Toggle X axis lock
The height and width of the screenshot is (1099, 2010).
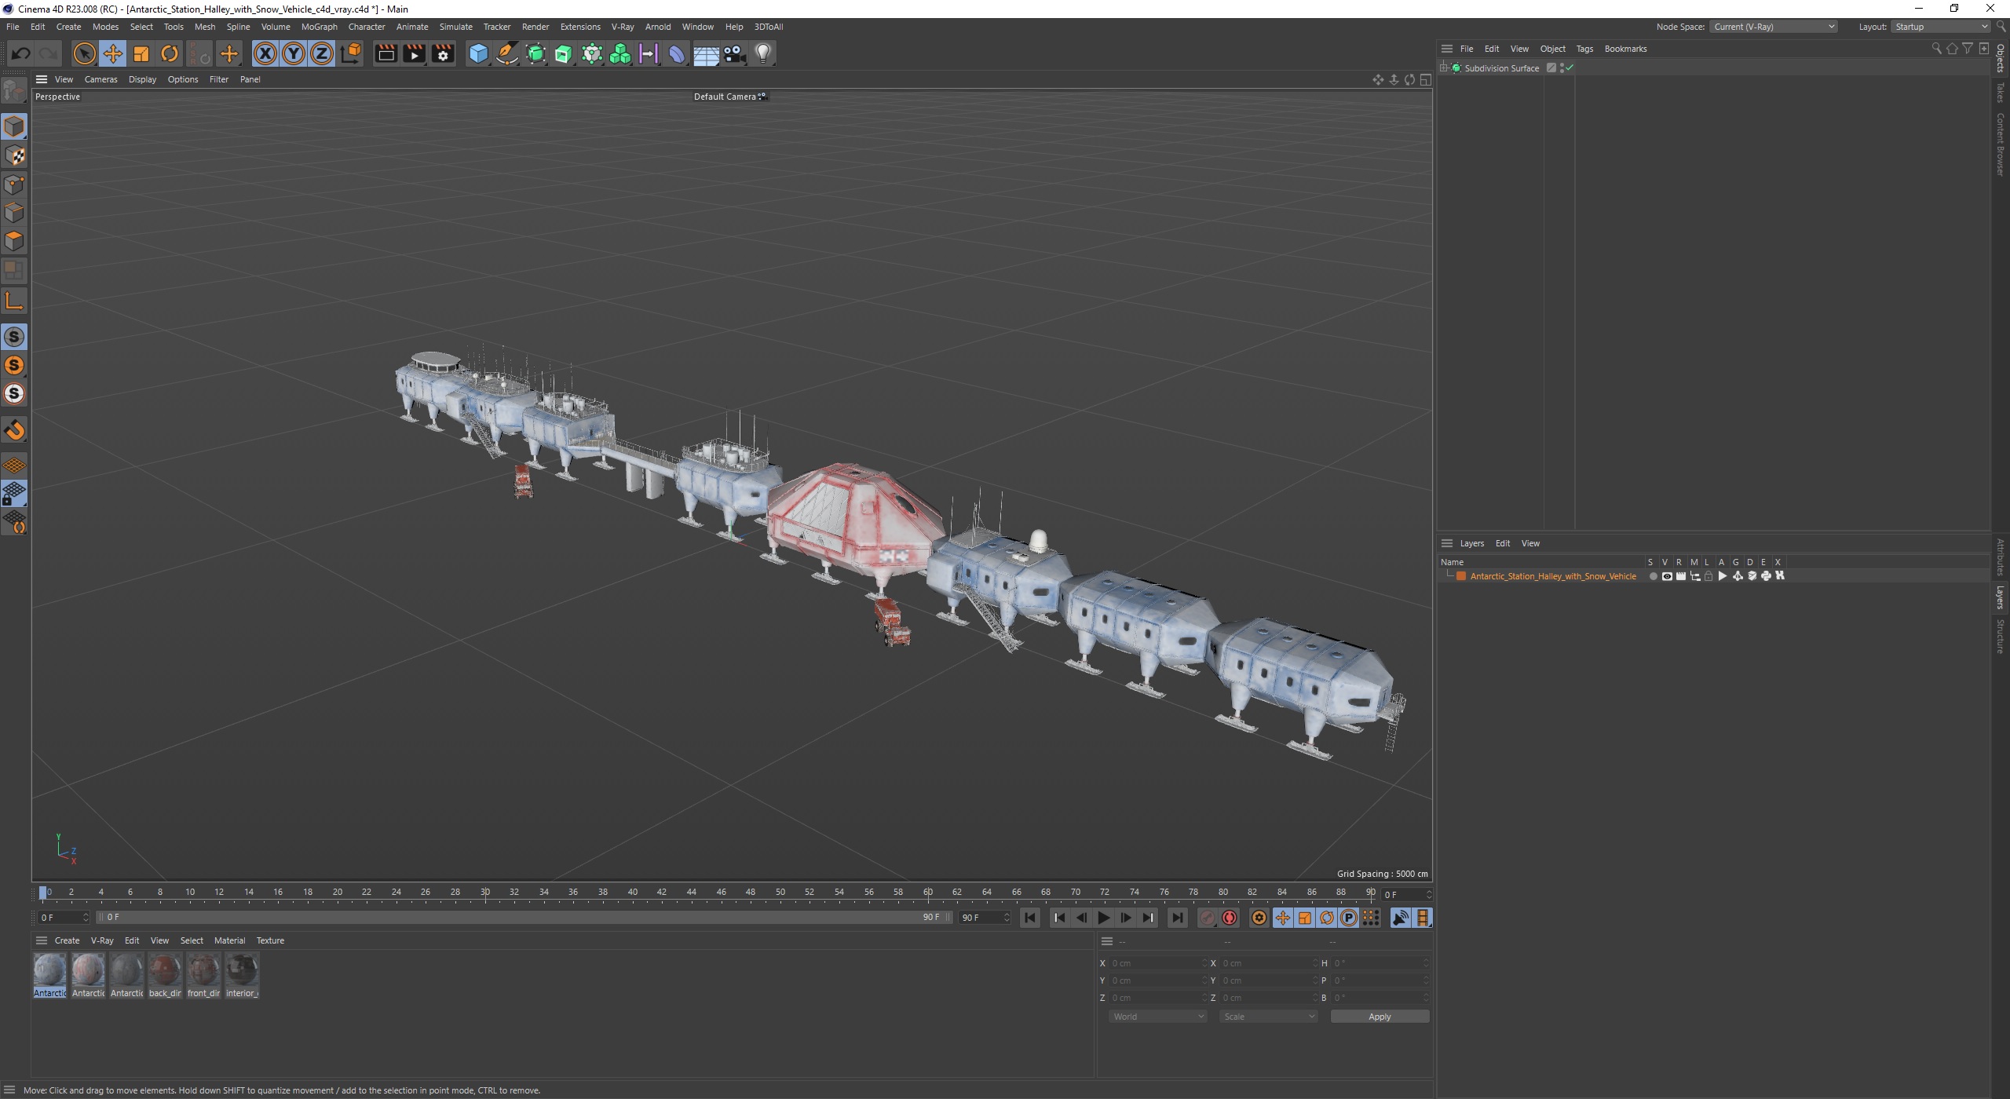[265, 53]
